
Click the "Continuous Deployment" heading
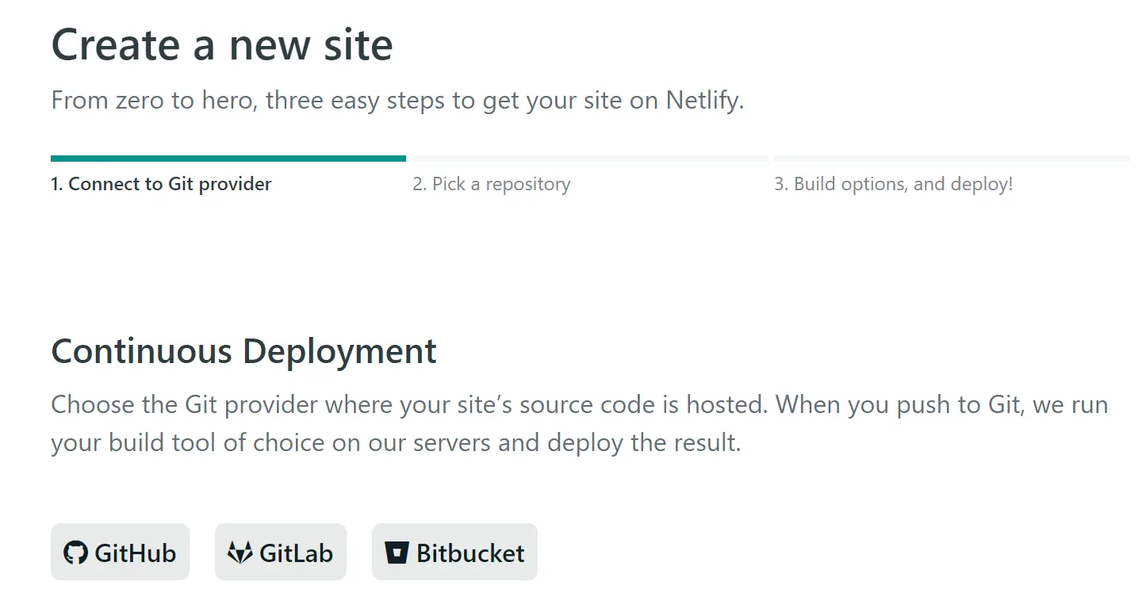pyautogui.click(x=243, y=351)
